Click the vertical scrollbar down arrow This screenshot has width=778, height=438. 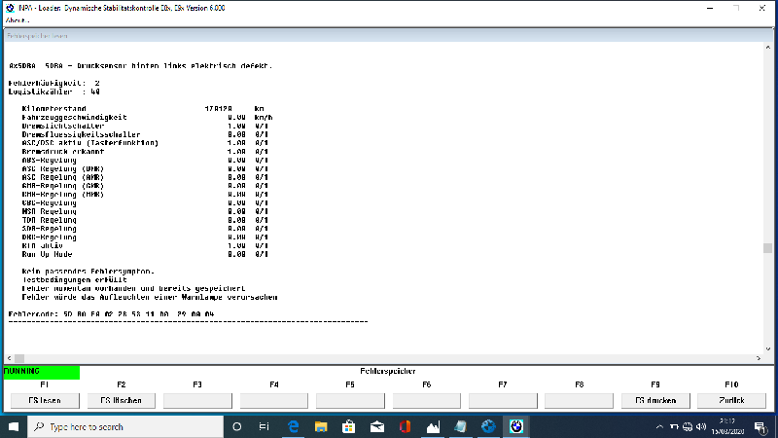point(767,349)
